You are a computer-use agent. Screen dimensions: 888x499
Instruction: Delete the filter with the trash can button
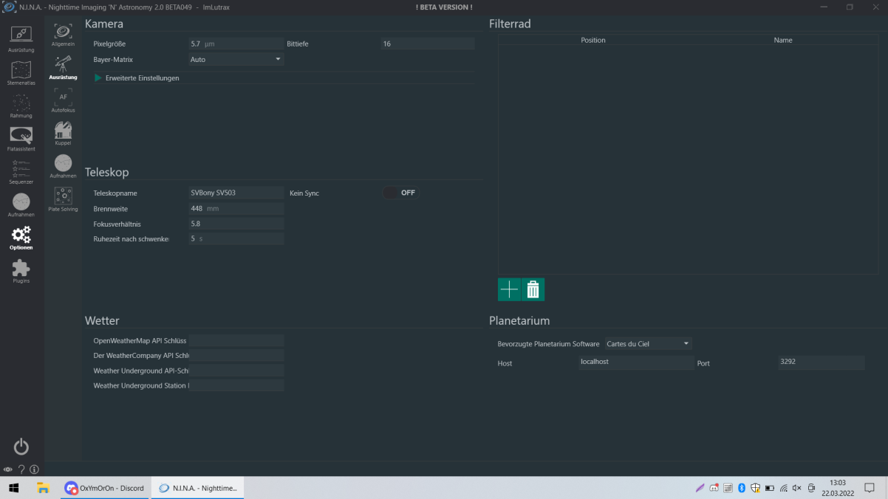(533, 290)
